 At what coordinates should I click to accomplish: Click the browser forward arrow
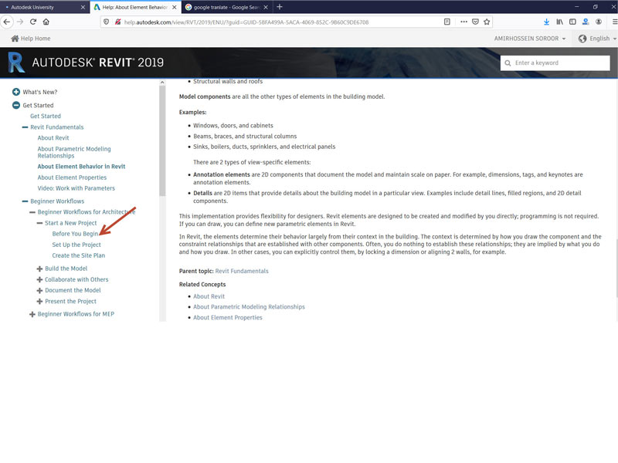point(20,22)
